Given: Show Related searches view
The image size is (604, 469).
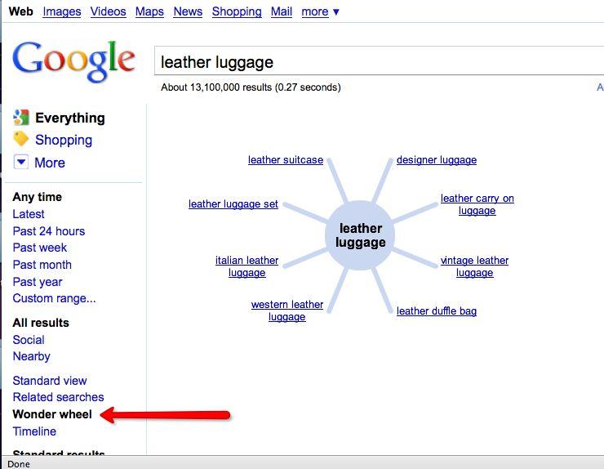Looking at the screenshot, I should pos(58,397).
